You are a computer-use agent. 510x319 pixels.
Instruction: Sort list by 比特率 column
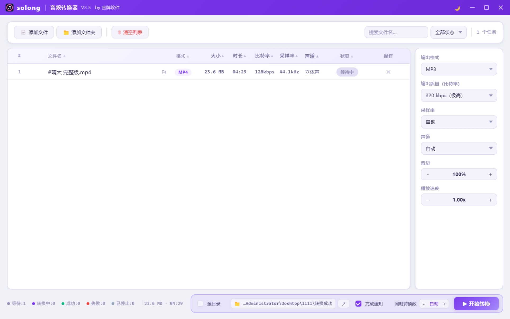pos(264,56)
